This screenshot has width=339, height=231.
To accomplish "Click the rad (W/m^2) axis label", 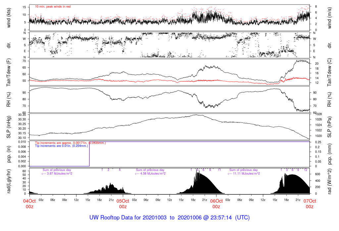I will (x=330, y=181).
